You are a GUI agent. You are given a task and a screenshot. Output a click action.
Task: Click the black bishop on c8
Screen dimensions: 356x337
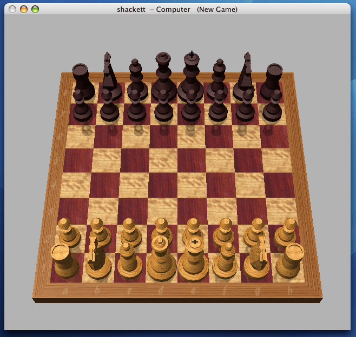tap(137, 78)
